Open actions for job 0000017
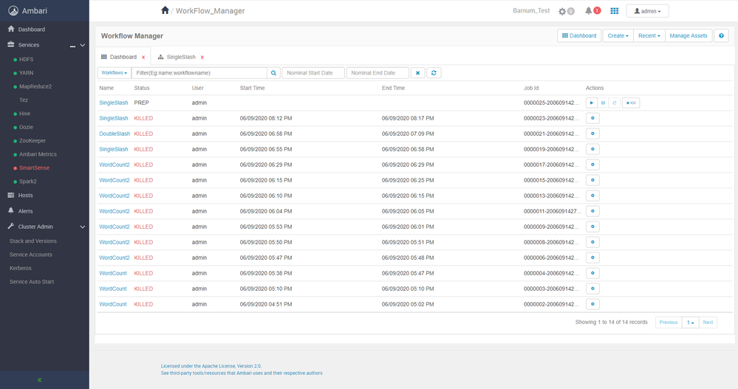This screenshot has width=738, height=389. (592, 165)
